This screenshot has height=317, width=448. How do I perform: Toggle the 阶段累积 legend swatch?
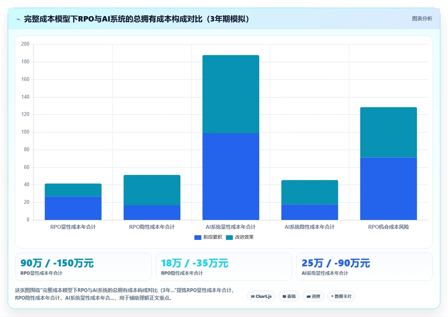[198, 238]
